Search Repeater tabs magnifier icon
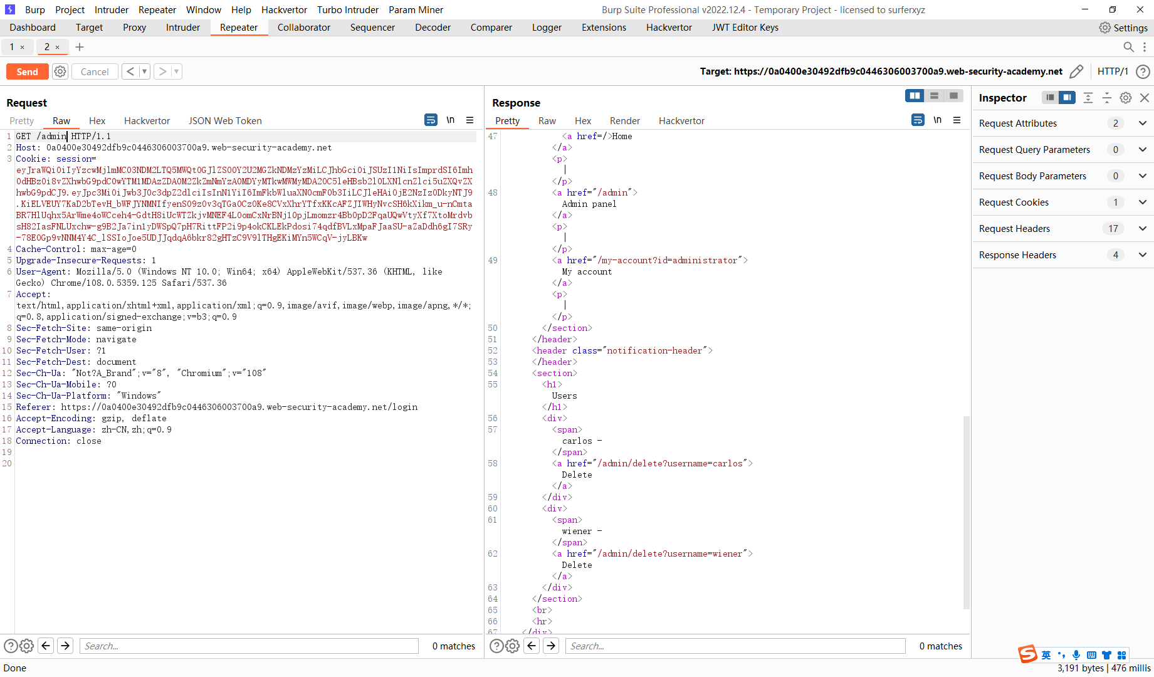This screenshot has width=1154, height=677. (1128, 47)
